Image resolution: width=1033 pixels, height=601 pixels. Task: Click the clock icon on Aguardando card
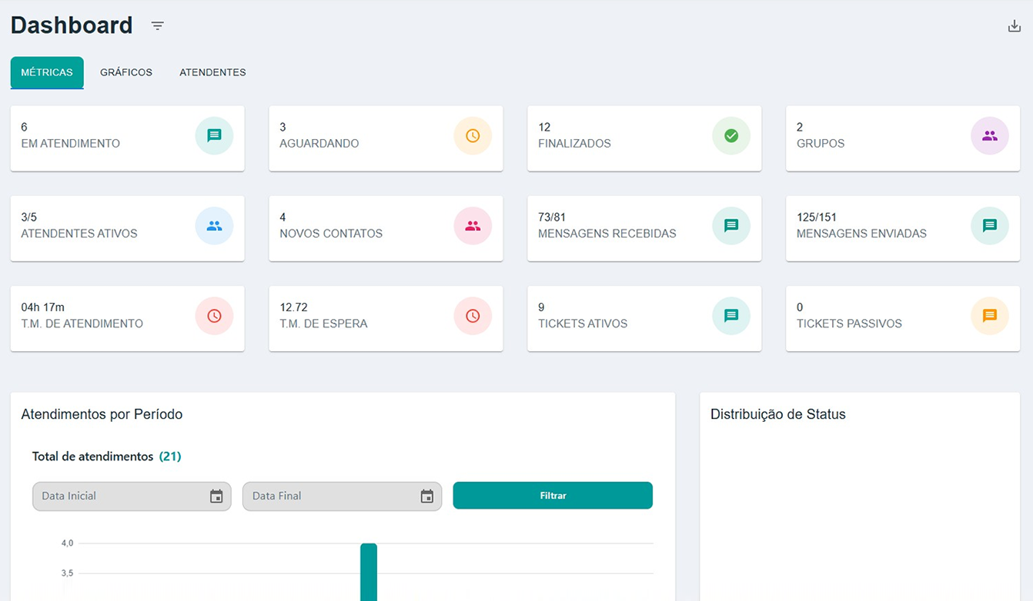click(473, 135)
